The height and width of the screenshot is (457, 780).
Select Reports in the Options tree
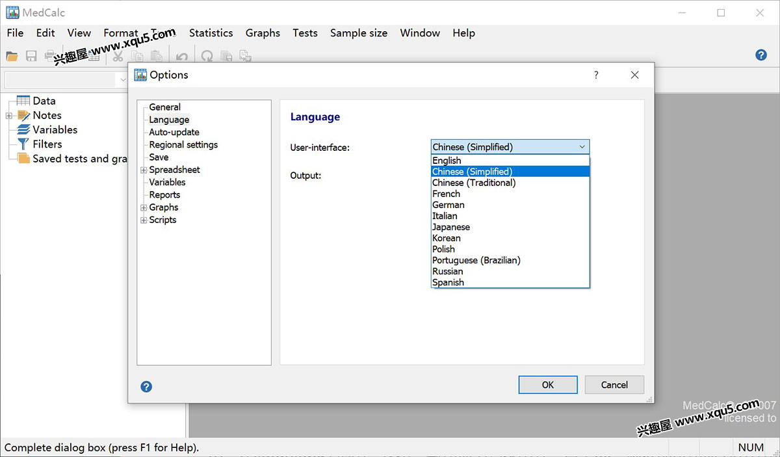tap(164, 195)
